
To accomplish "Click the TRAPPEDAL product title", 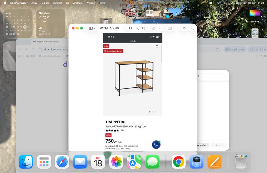I will point(116,122).
